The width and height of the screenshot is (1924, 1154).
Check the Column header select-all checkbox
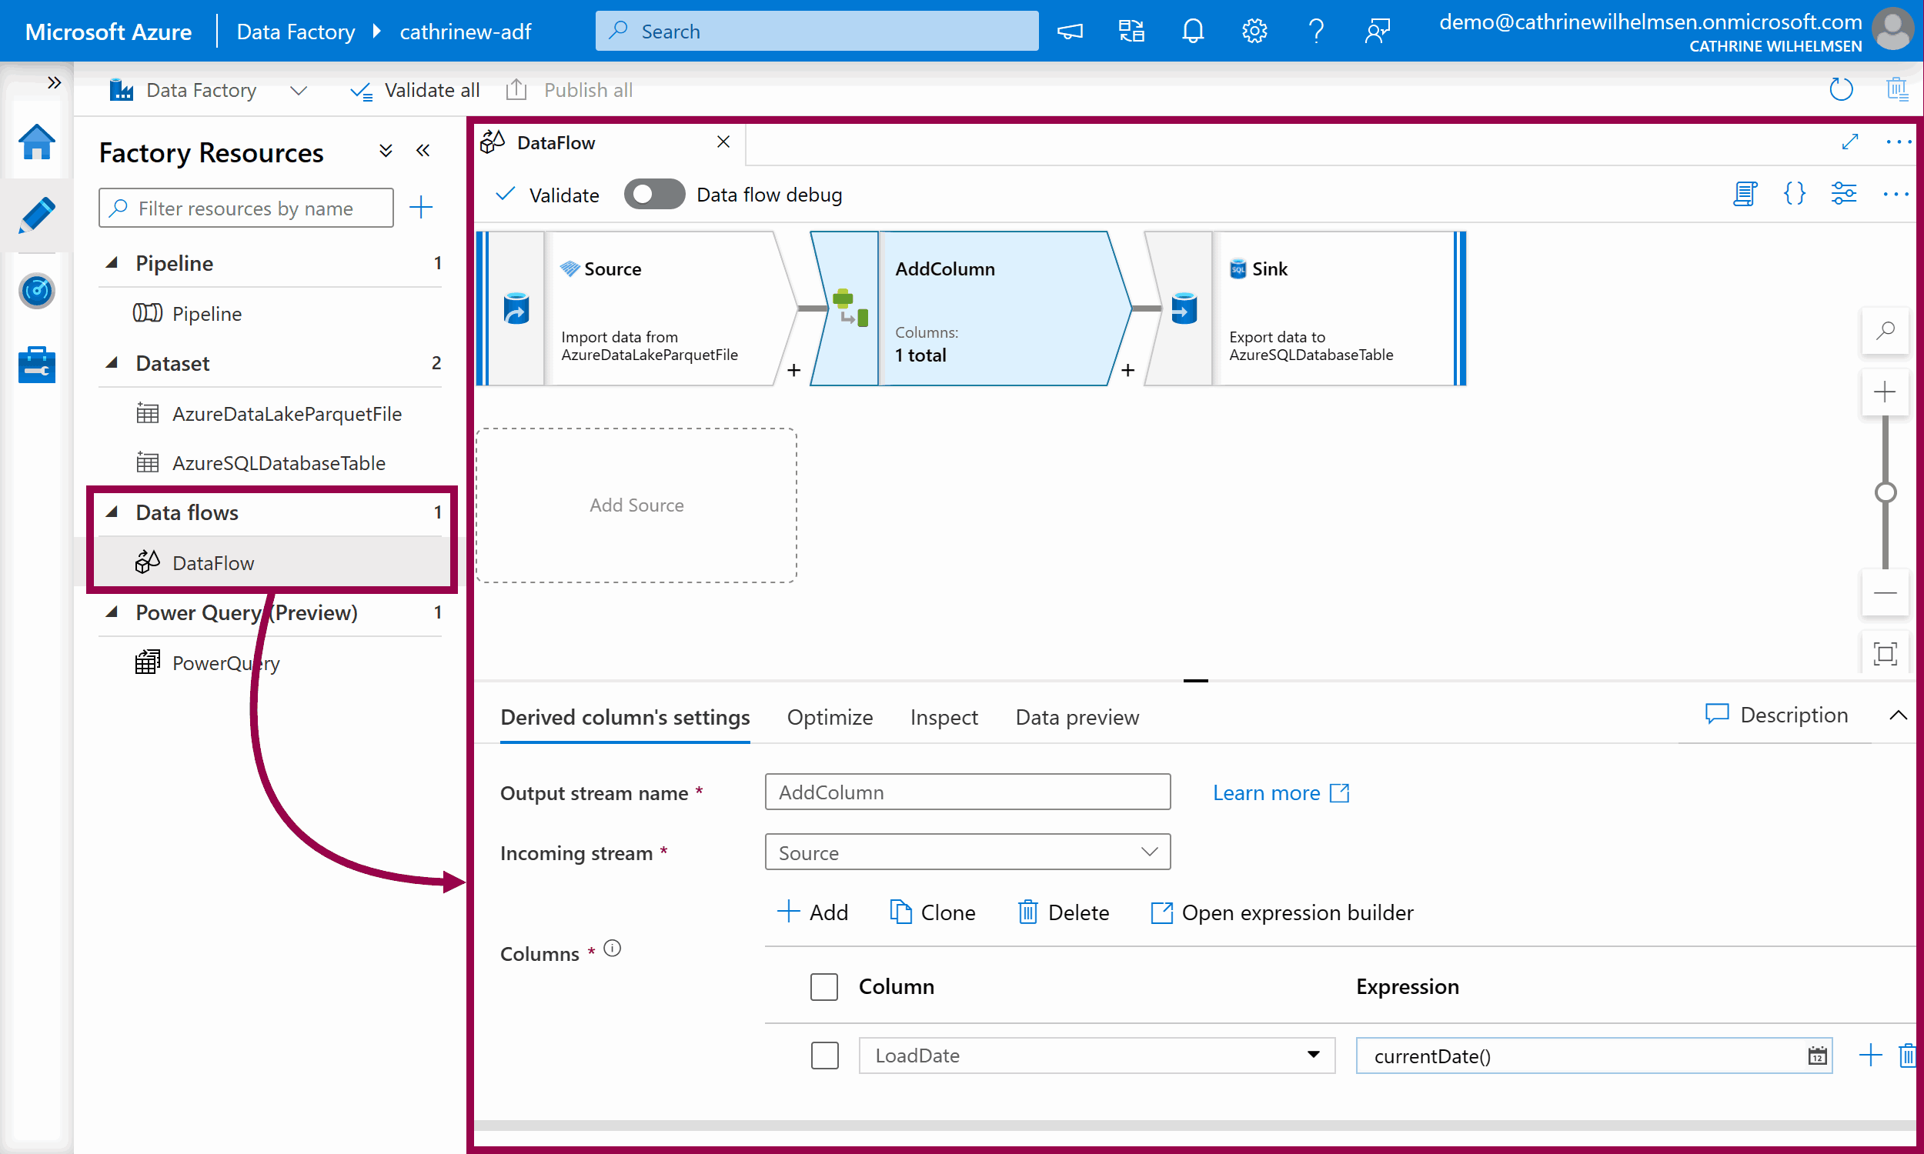tap(824, 986)
